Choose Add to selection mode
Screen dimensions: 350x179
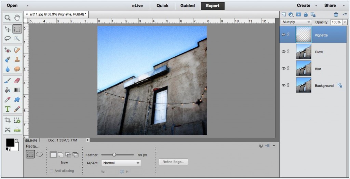tap(61, 155)
